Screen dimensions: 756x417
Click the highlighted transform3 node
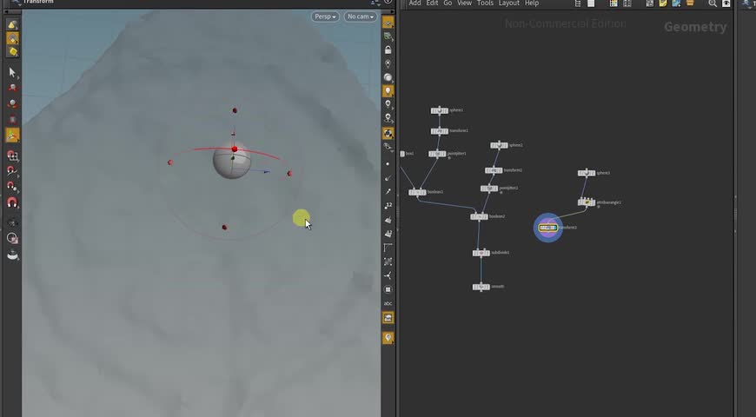[548, 228]
